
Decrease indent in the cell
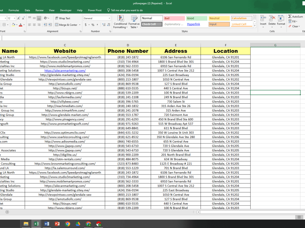pyautogui.click(x=45, y=25)
